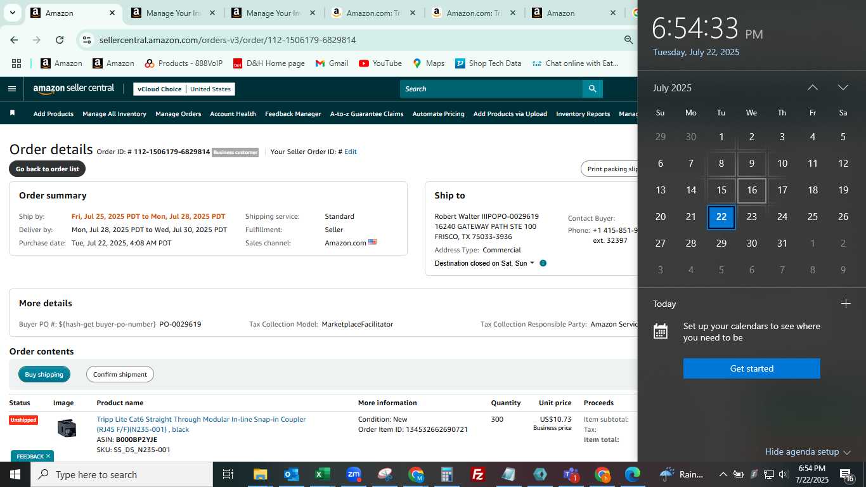Click the Amazon Seller Central logo
The height and width of the screenshot is (487, 866).
click(x=74, y=89)
